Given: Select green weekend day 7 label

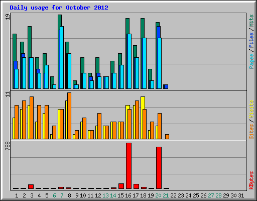Looking at the screenshot, I should point(62,195).
